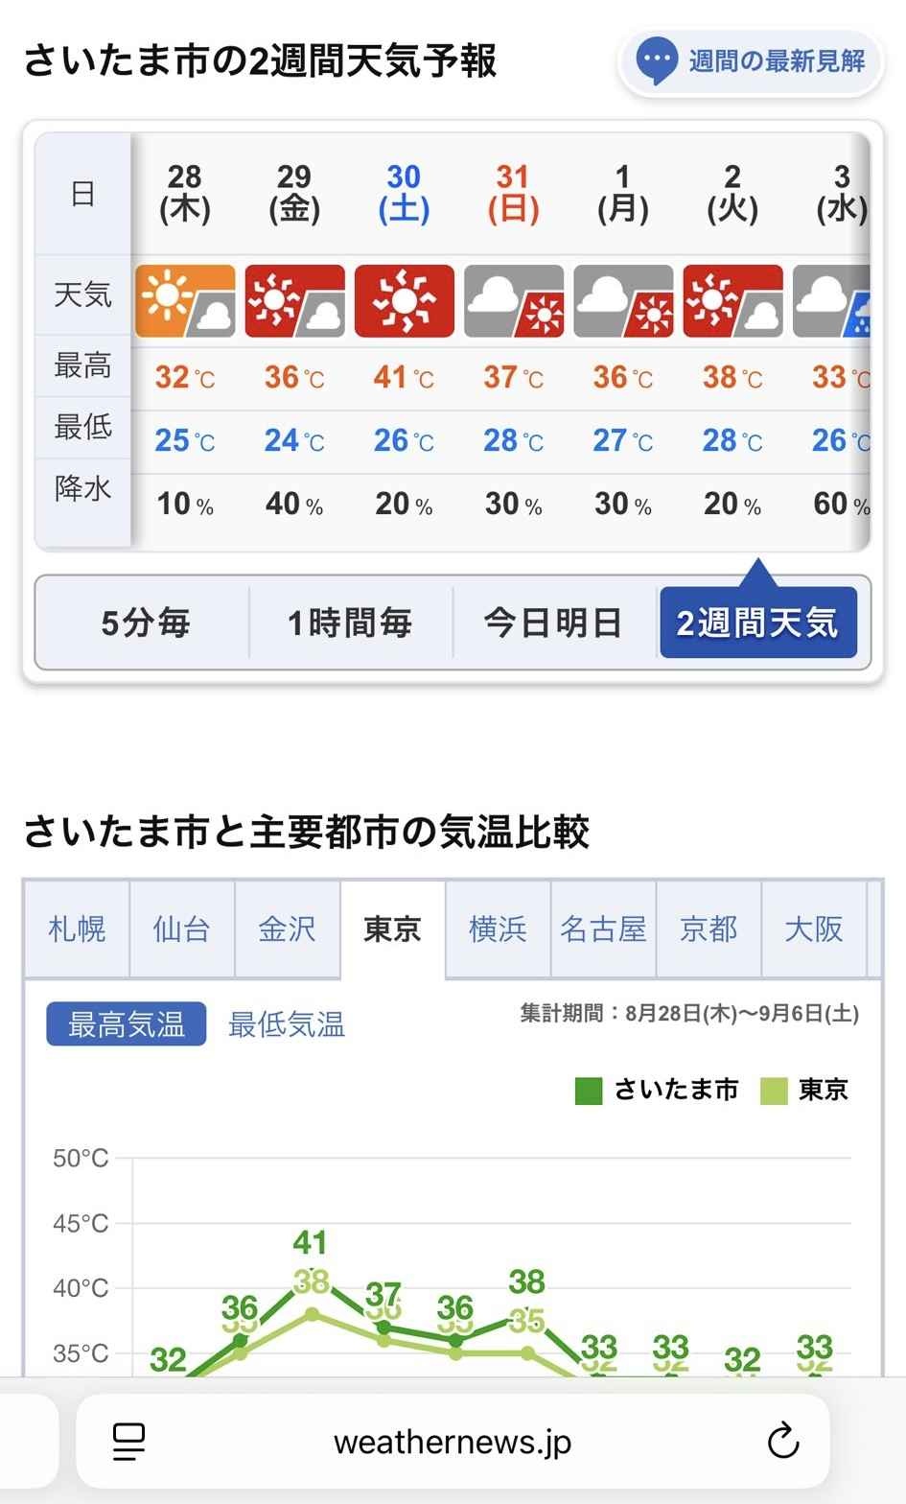Screen dimensions: 906x1504
Task: Tap the extreme heat sun icon for Saturday 30
Action: (404, 301)
